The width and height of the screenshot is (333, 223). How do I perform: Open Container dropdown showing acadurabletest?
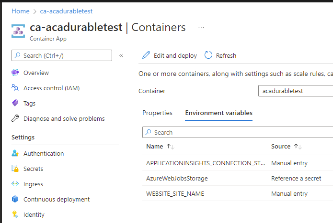click(x=296, y=91)
